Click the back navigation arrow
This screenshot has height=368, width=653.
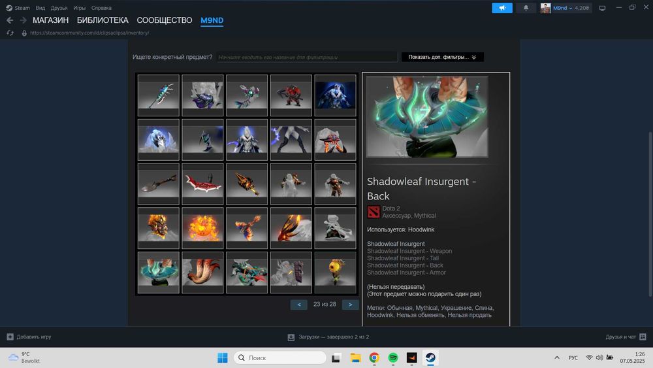[10, 20]
